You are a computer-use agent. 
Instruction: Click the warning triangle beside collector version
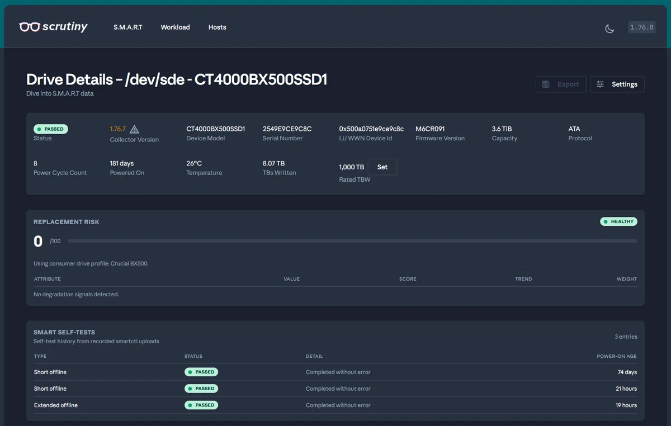[134, 129]
